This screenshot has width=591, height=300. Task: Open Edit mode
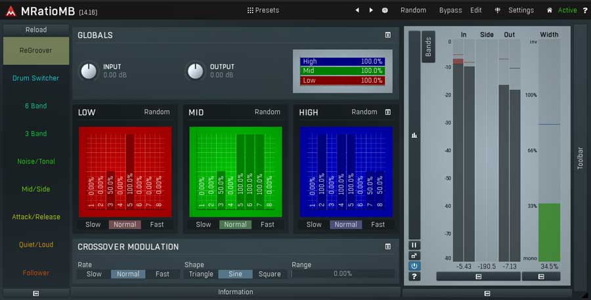475,11
